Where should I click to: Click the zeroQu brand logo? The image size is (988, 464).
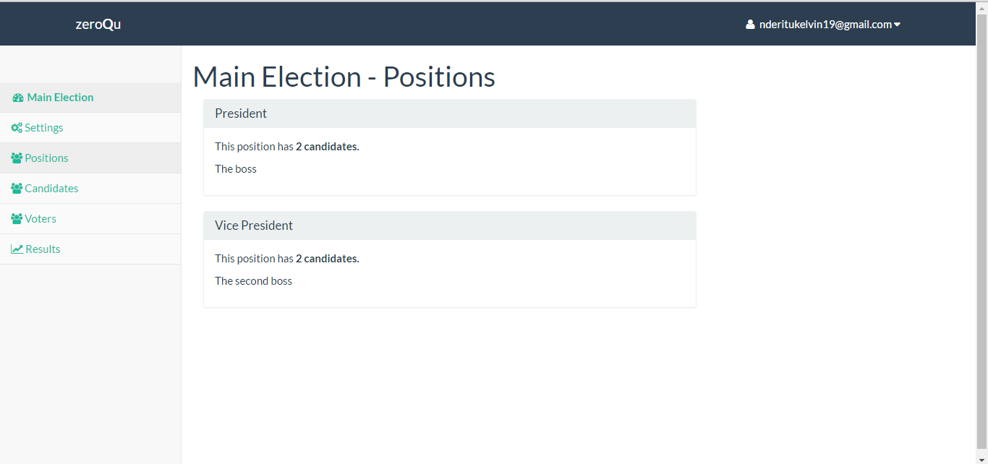[x=98, y=25]
